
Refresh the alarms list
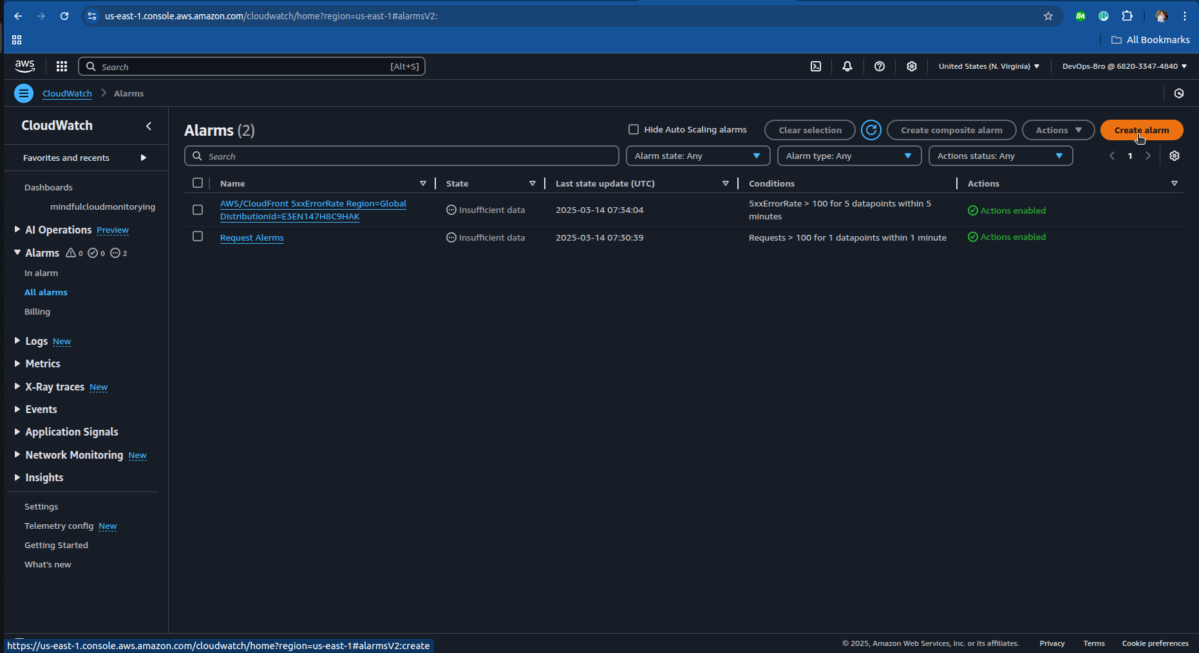tap(871, 130)
